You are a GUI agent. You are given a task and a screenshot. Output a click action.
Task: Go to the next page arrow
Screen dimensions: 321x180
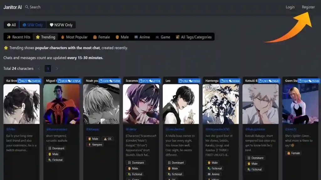point(57,68)
